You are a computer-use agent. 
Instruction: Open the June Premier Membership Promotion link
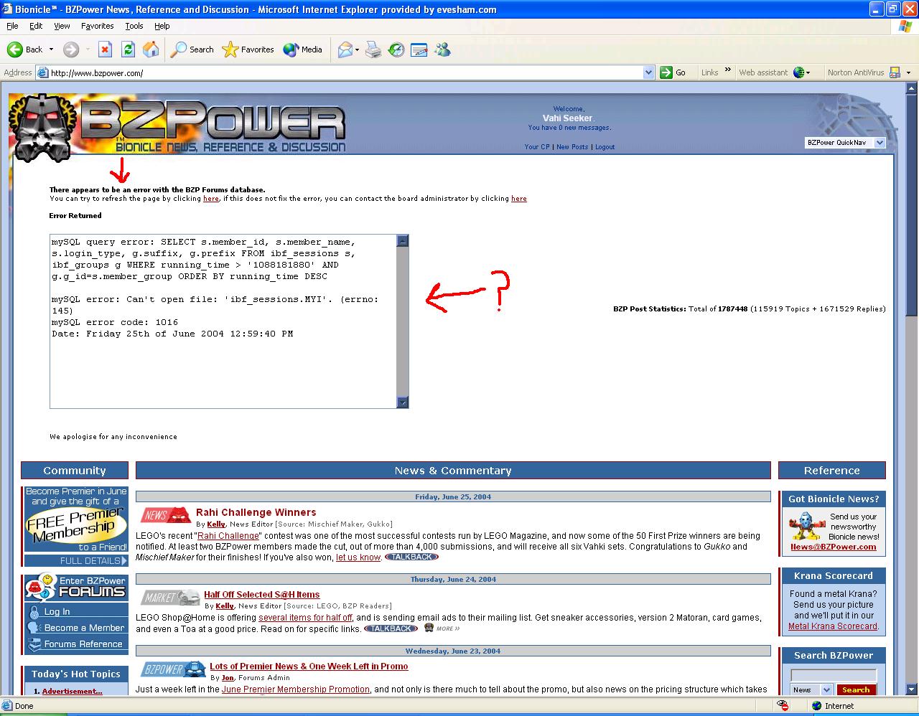coord(296,689)
